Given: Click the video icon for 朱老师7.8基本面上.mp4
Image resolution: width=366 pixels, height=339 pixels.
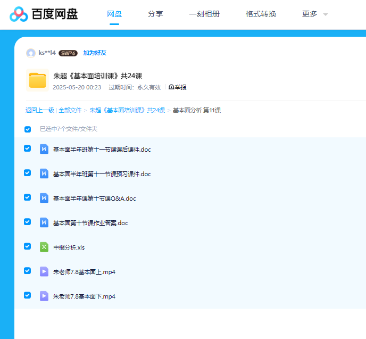Looking at the screenshot, I should coord(44,271).
